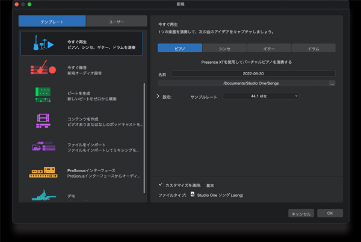This screenshot has height=242, width=361.
Task: Select the ビートを生成 title text
Action: click(79, 93)
